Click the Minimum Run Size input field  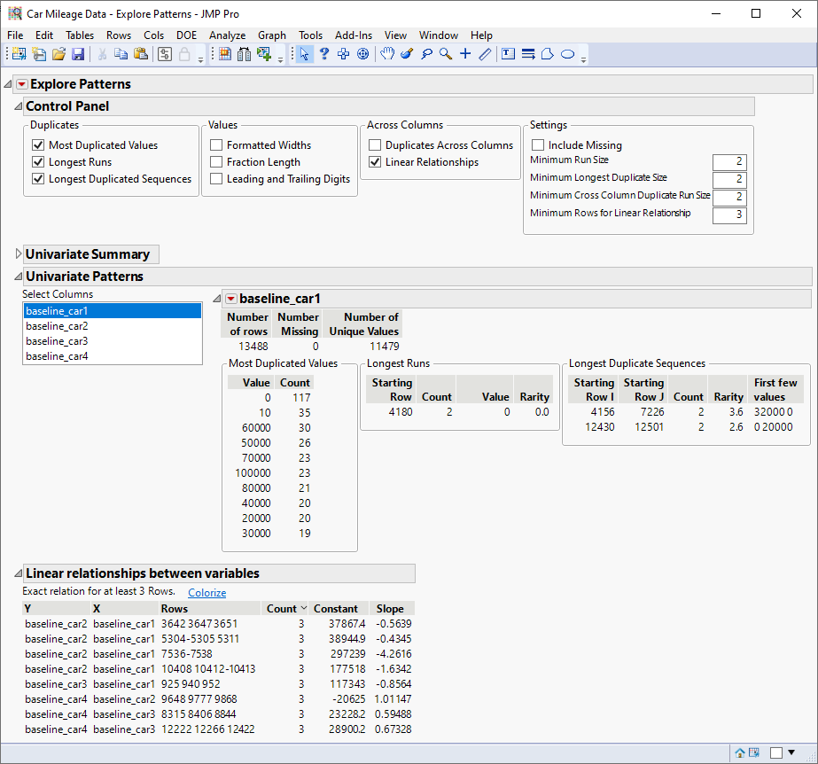click(729, 162)
